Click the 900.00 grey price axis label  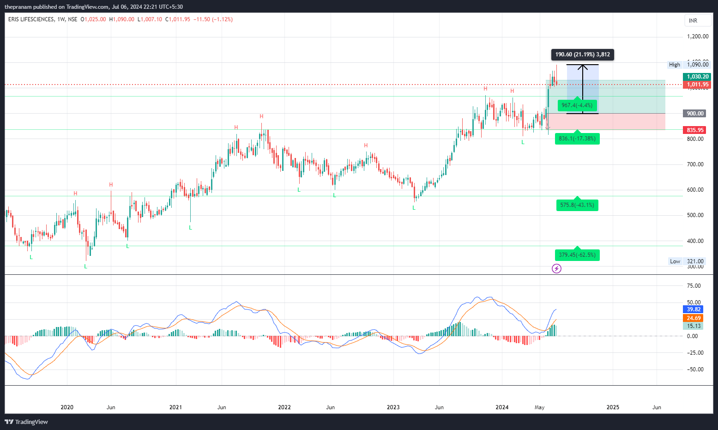pyautogui.click(x=695, y=114)
